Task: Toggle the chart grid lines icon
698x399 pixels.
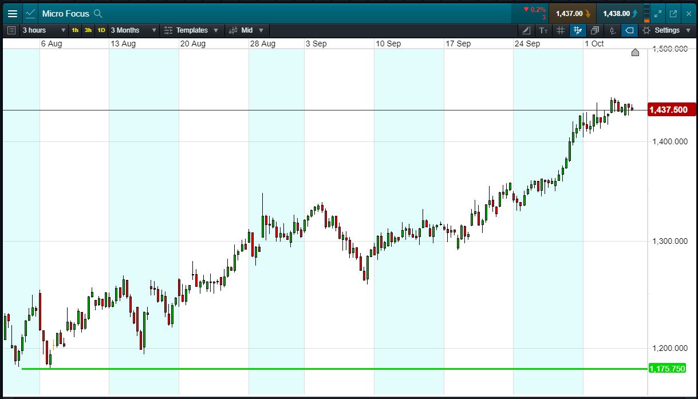Action: [561, 30]
